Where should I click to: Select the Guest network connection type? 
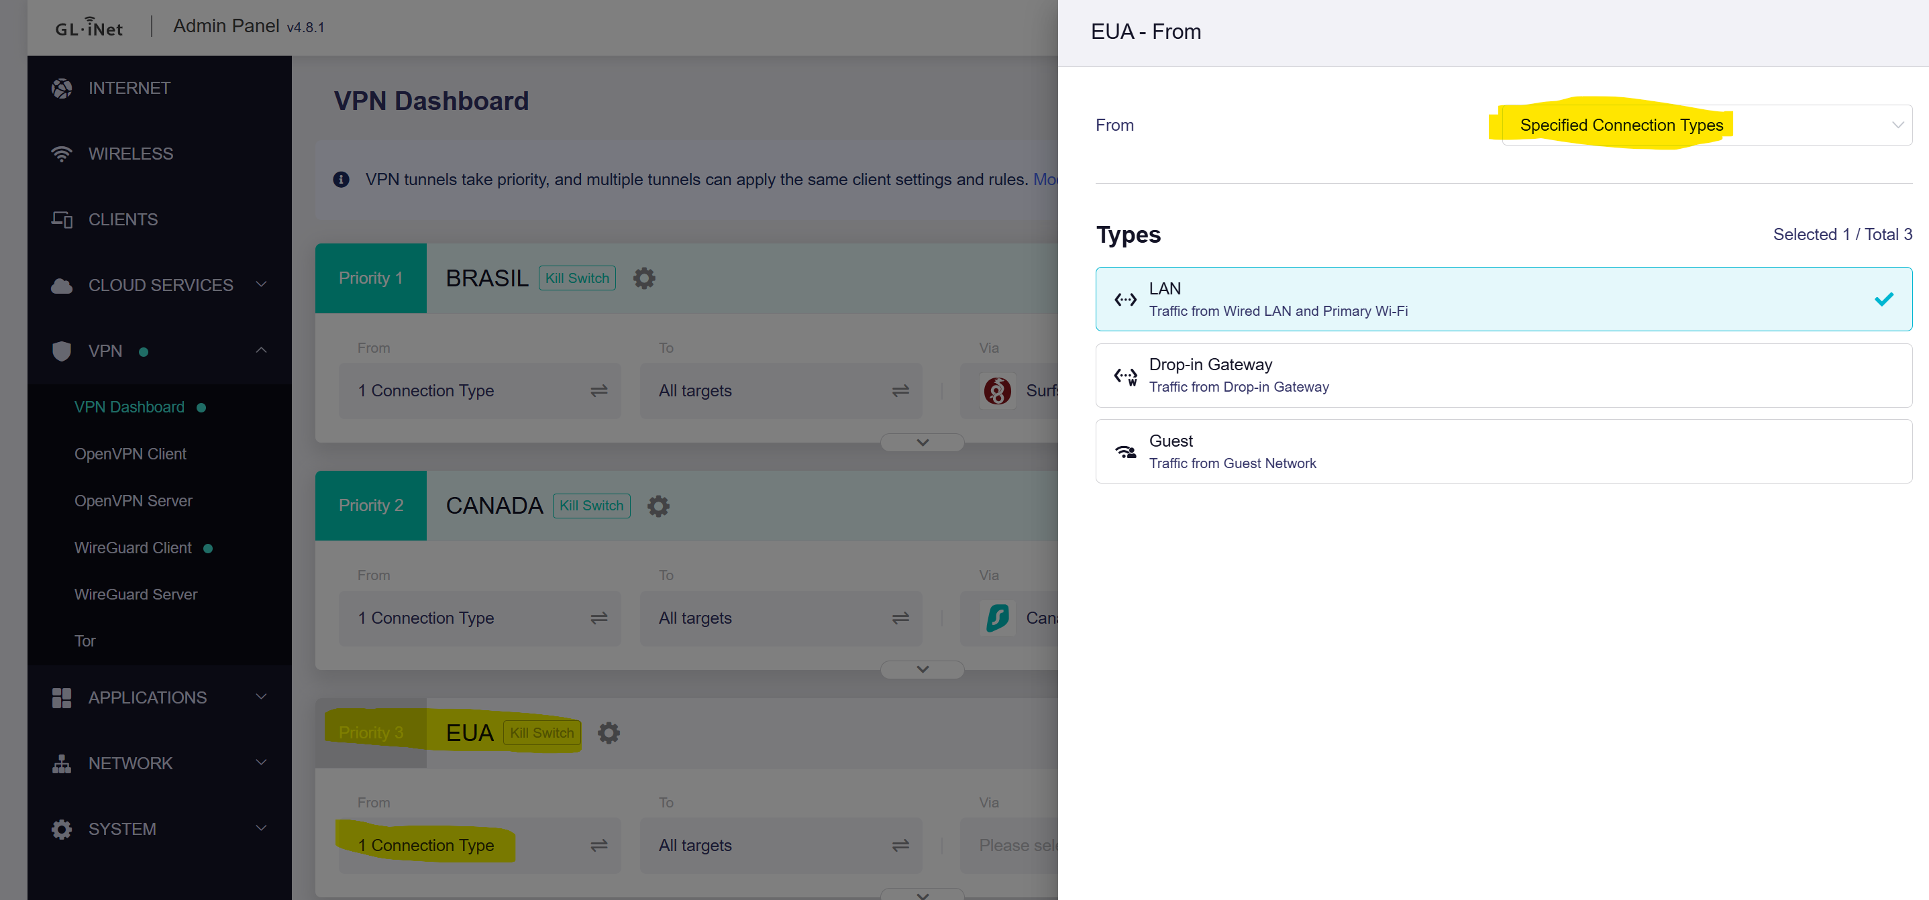[x=1503, y=451]
